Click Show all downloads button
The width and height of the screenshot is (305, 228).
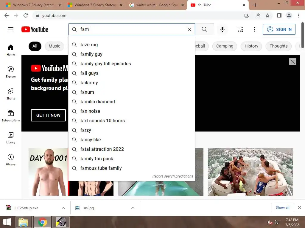(282, 208)
